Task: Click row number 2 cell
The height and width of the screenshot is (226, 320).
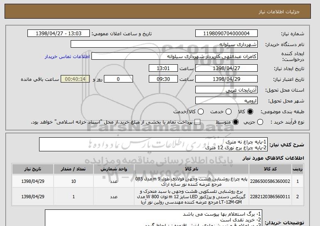Action: (x=298, y=197)
